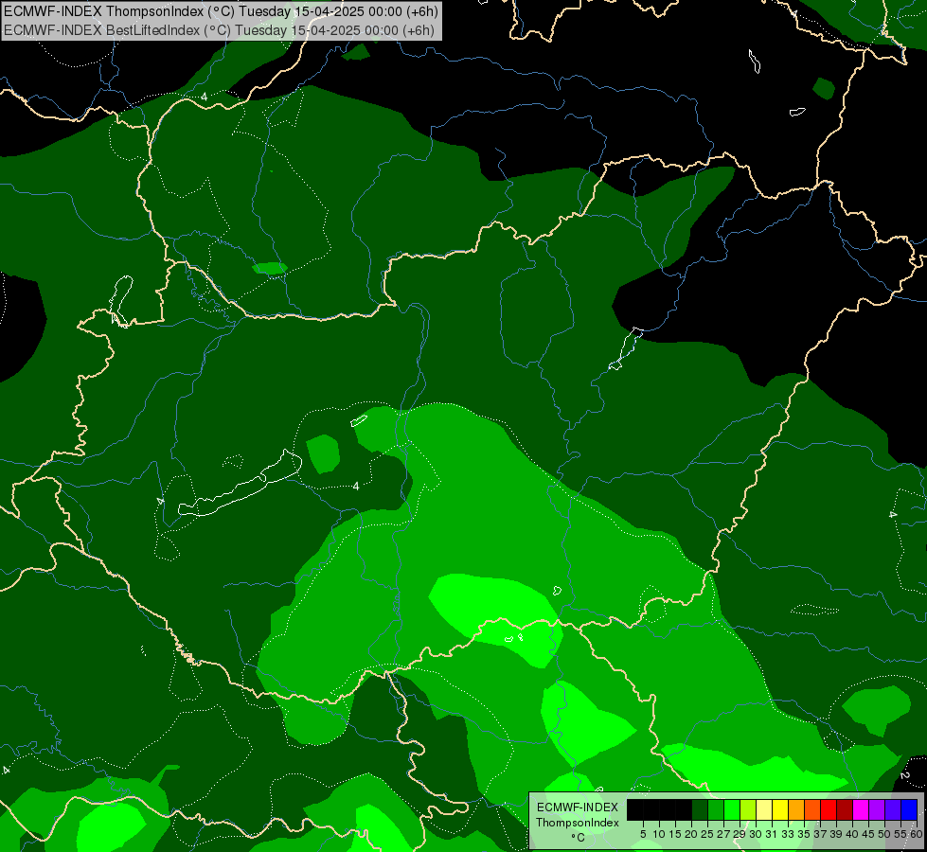Click the BestLiftedIndex title line at top
This screenshot has height=852, width=927.
[x=220, y=29]
